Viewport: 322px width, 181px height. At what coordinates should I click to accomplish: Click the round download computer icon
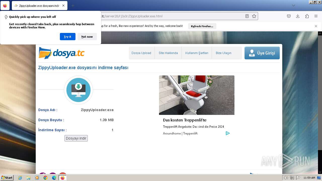coord(78,90)
